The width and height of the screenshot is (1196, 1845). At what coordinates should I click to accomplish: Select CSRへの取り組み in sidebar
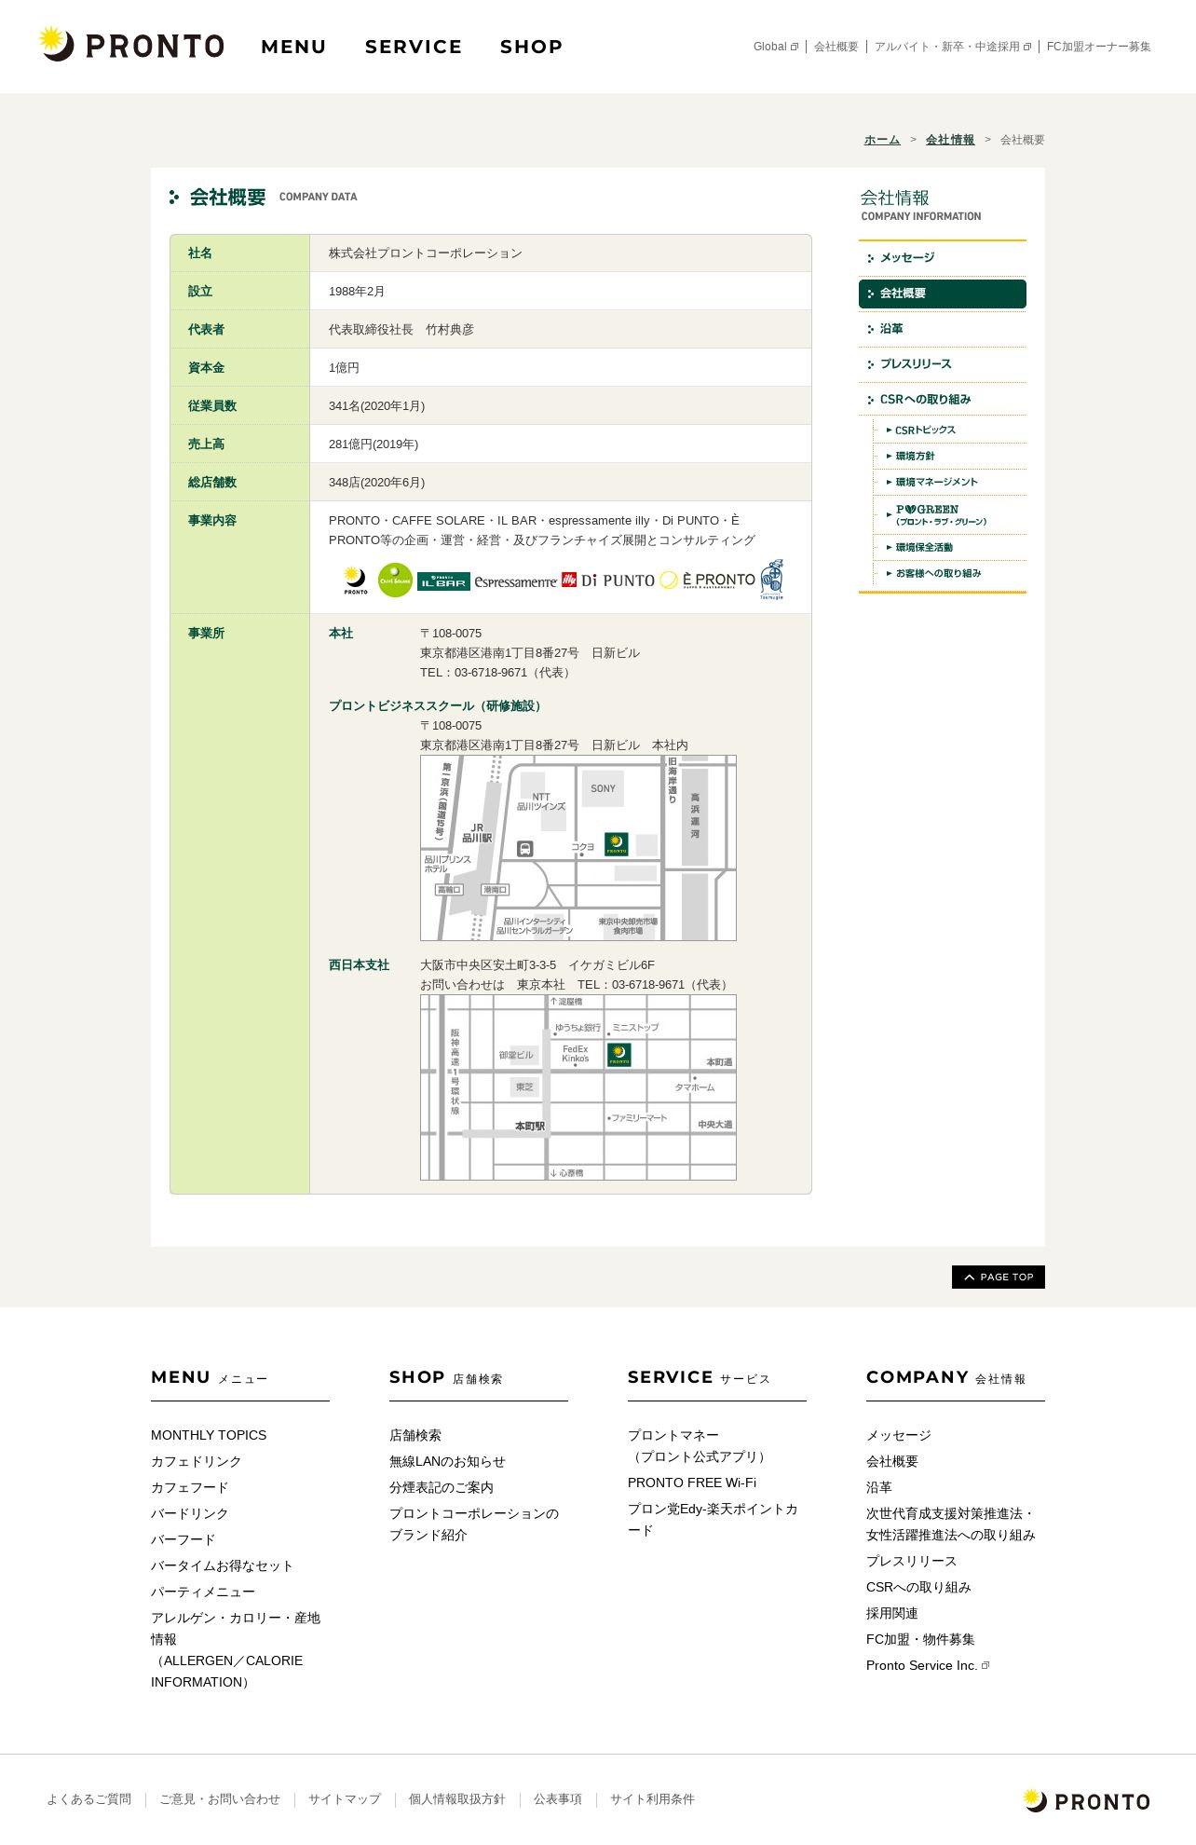(x=942, y=400)
